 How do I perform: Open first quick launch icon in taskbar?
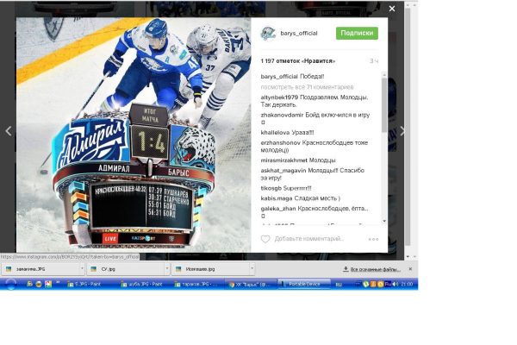29,284
